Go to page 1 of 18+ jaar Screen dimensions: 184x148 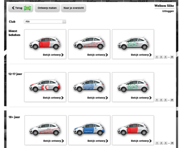click(157, 143)
